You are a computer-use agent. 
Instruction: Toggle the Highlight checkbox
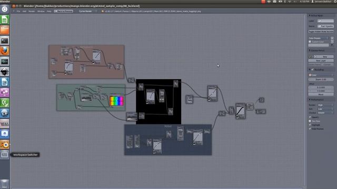click(310, 125)
